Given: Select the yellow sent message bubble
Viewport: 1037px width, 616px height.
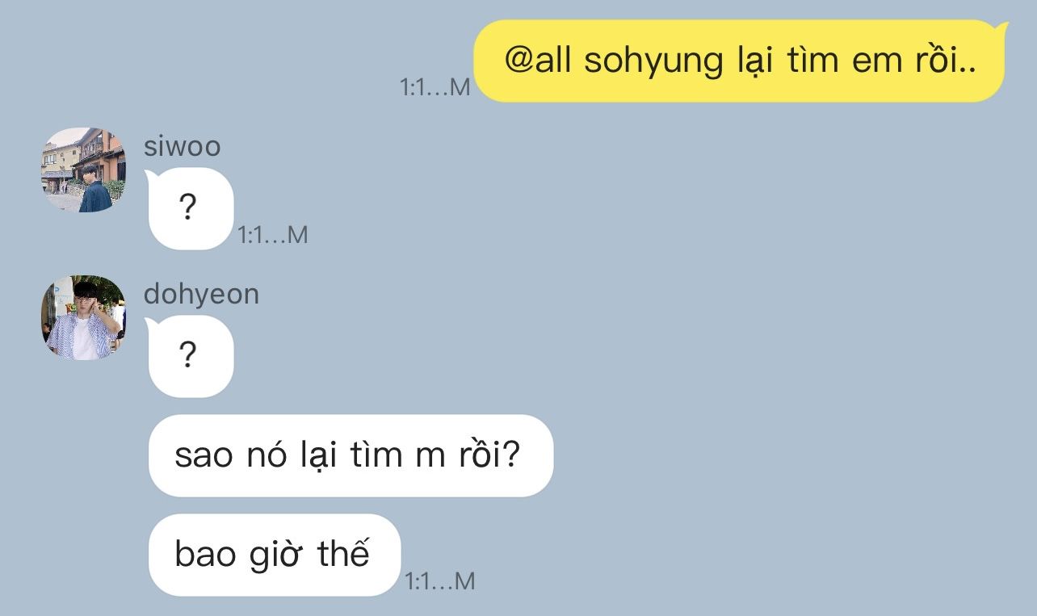Looking at the screenshot, I should click(x=741, y=61).
